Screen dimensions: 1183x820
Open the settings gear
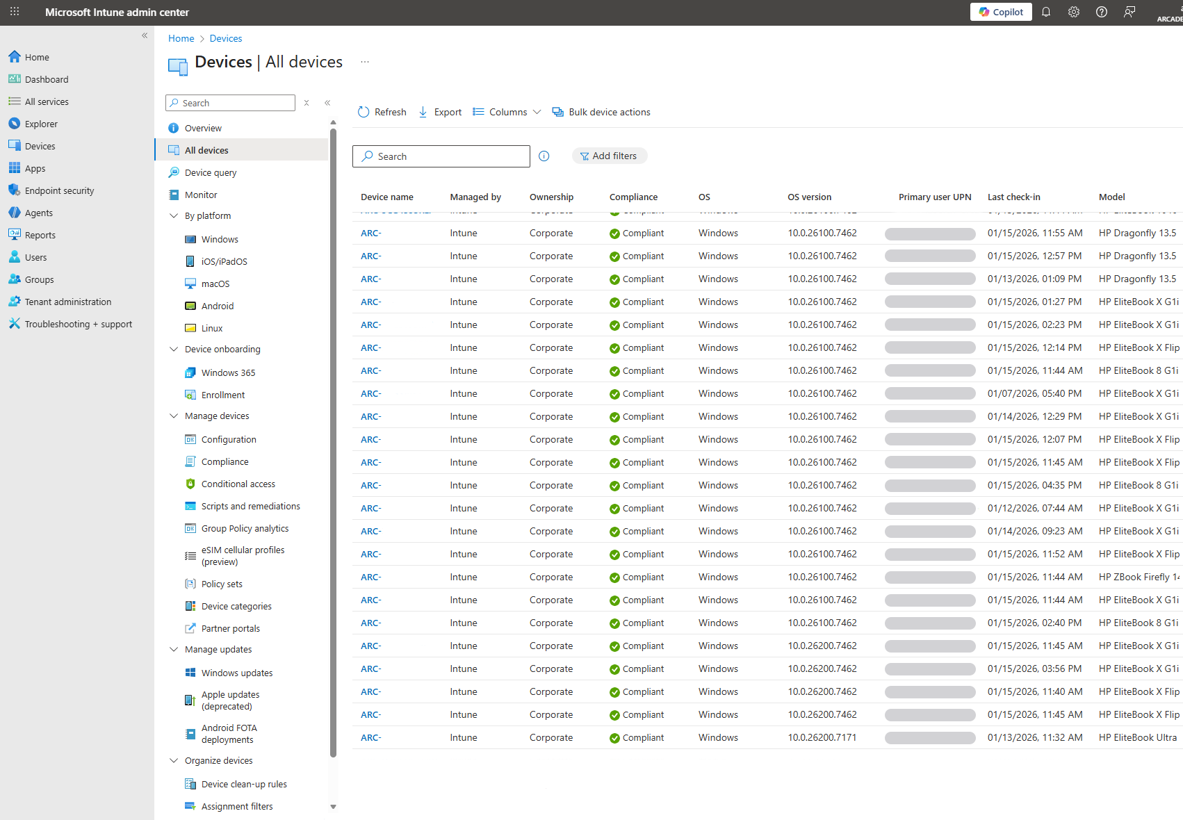[1073, 12]
